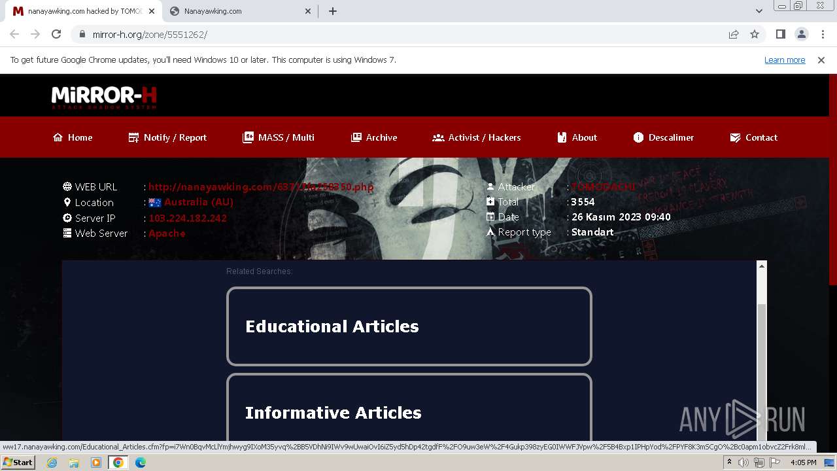Screen dimensions: 837x471
Task: Bookmark this tab star icon
Action: 755,34
